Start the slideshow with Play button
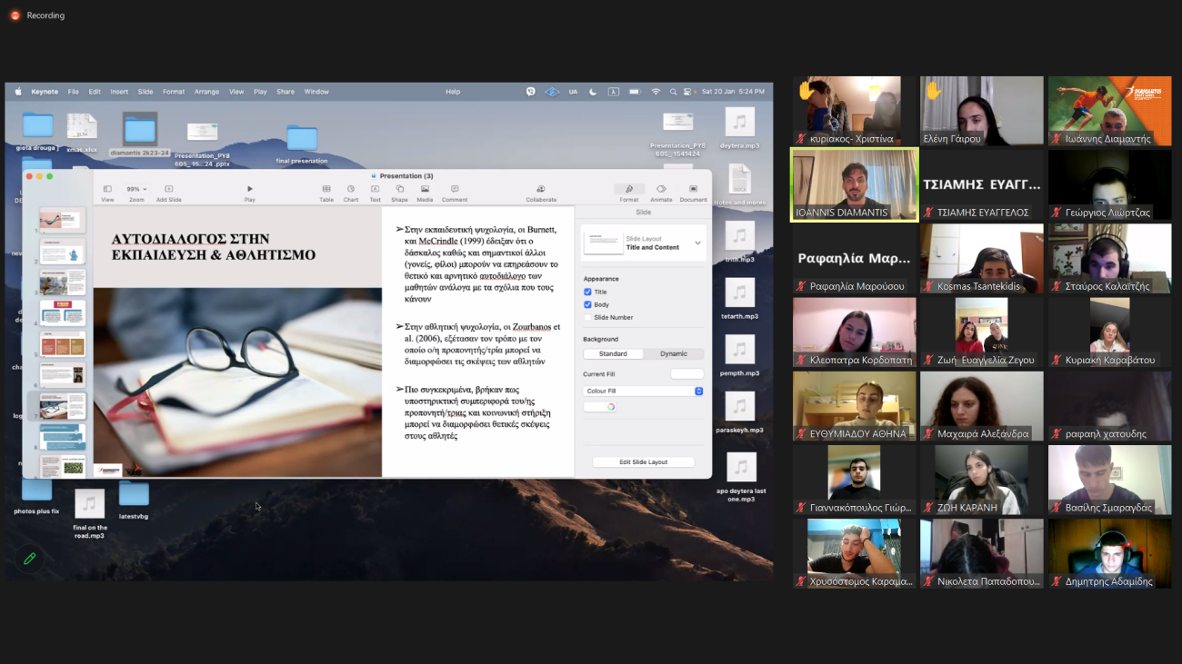Viewport: 1182px width, 664px height. click(x=249, y=193)
